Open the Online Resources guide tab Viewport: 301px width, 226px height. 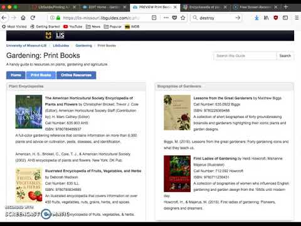[76, 75]
